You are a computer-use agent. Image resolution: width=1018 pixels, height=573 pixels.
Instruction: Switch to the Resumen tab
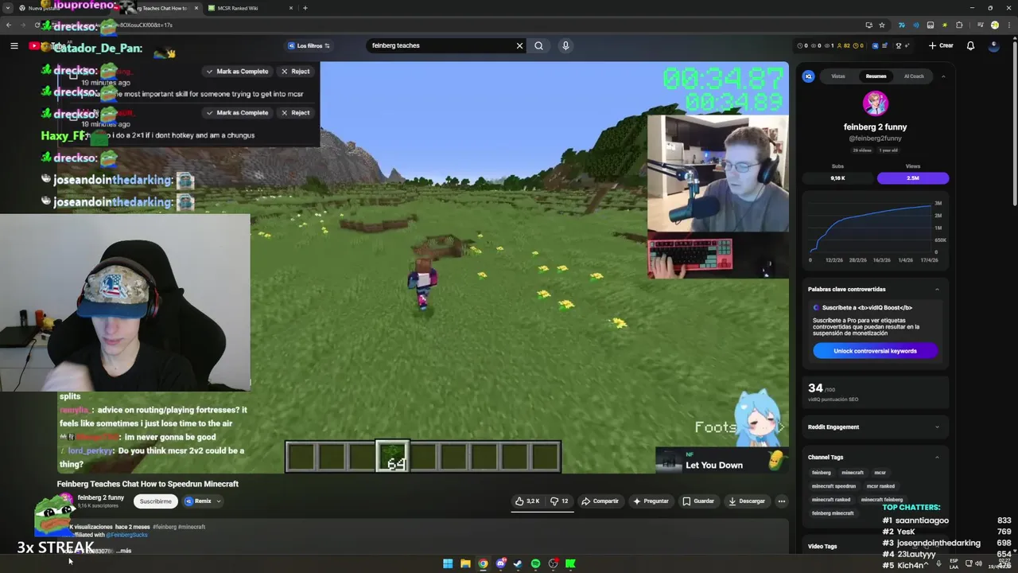point(876,76)
